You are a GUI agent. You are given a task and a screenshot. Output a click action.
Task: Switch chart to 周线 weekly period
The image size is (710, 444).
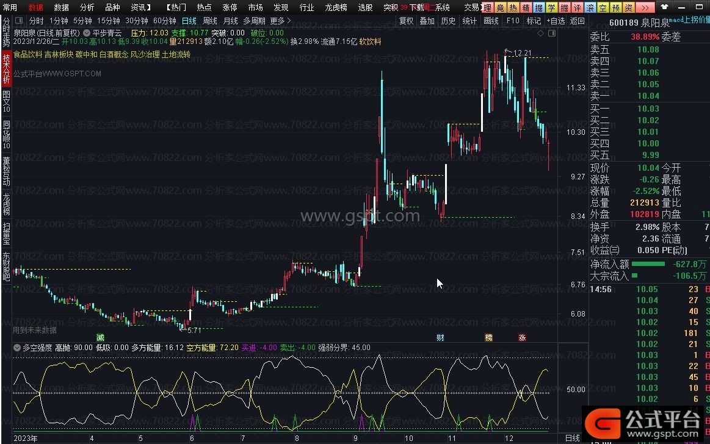(x=210, y=21)
